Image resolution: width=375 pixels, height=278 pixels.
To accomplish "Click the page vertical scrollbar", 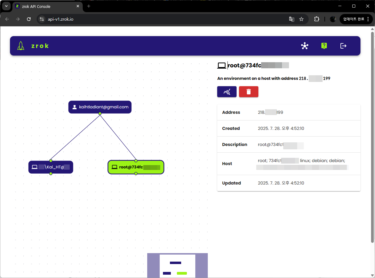I will point(373,137).
